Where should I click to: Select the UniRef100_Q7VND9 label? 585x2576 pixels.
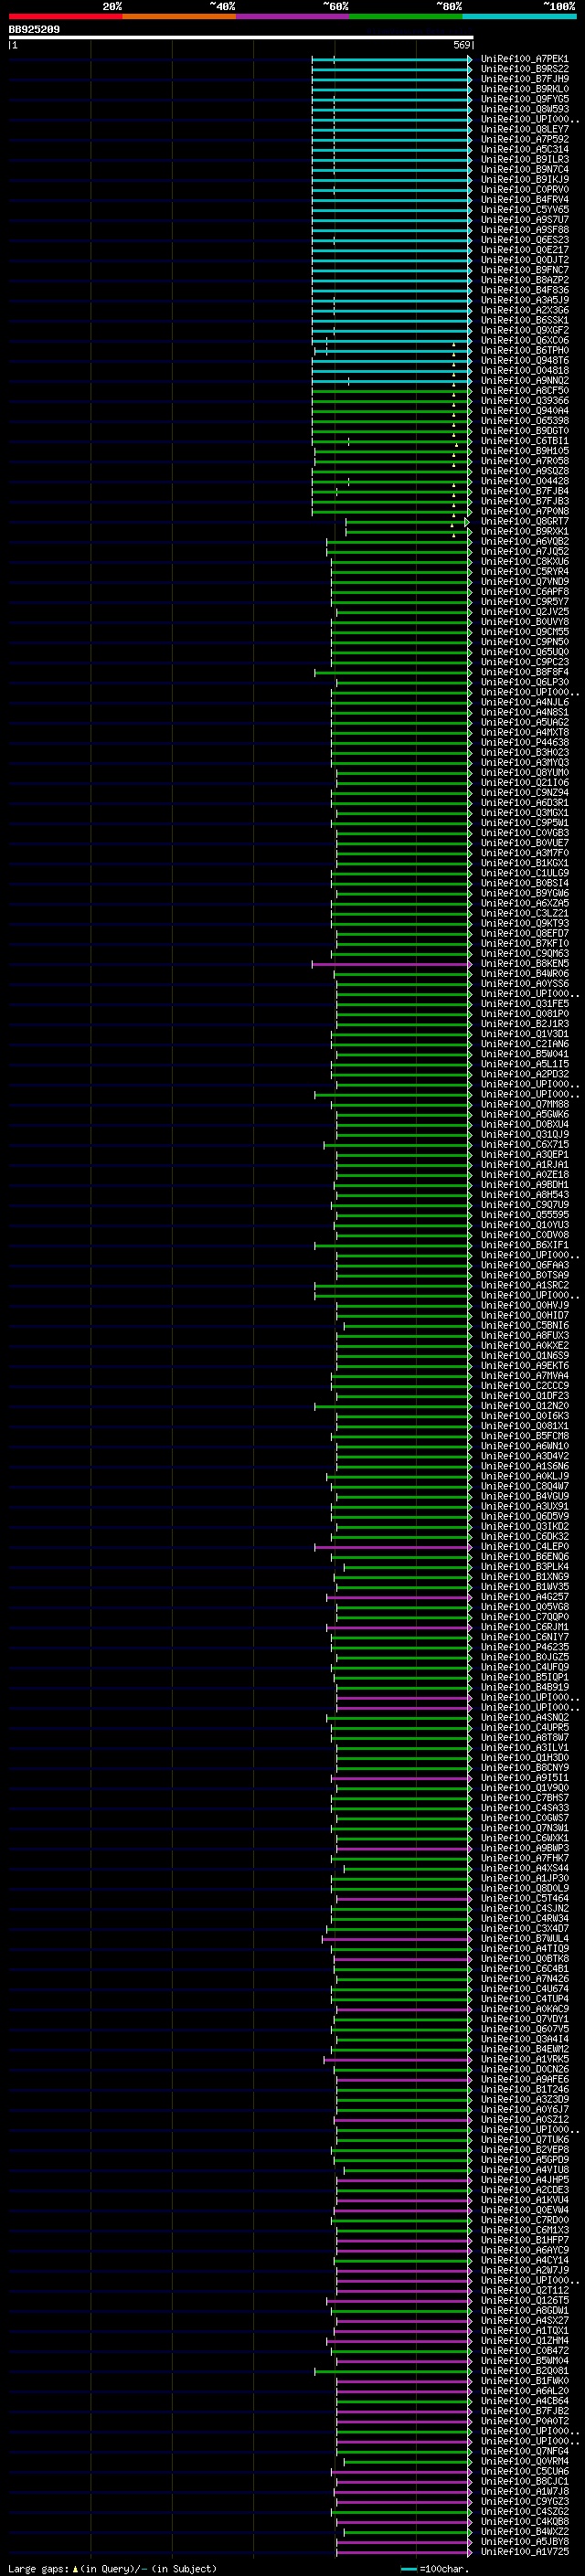524,582
